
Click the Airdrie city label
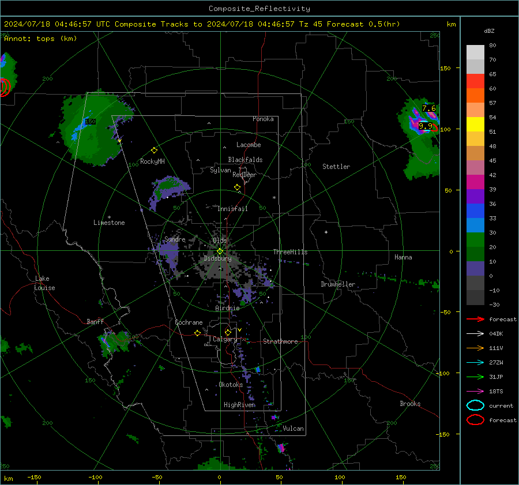click(x=227, y=308)
